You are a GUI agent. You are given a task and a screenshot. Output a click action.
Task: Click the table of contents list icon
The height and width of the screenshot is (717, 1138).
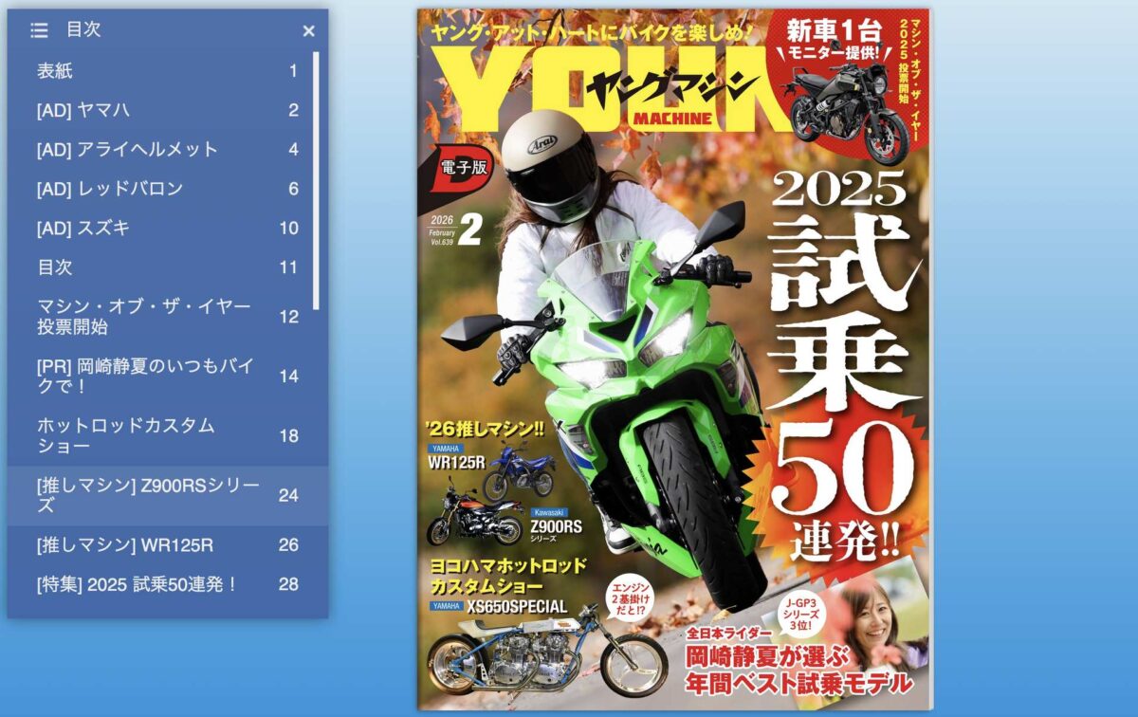[x=39, y=30]
